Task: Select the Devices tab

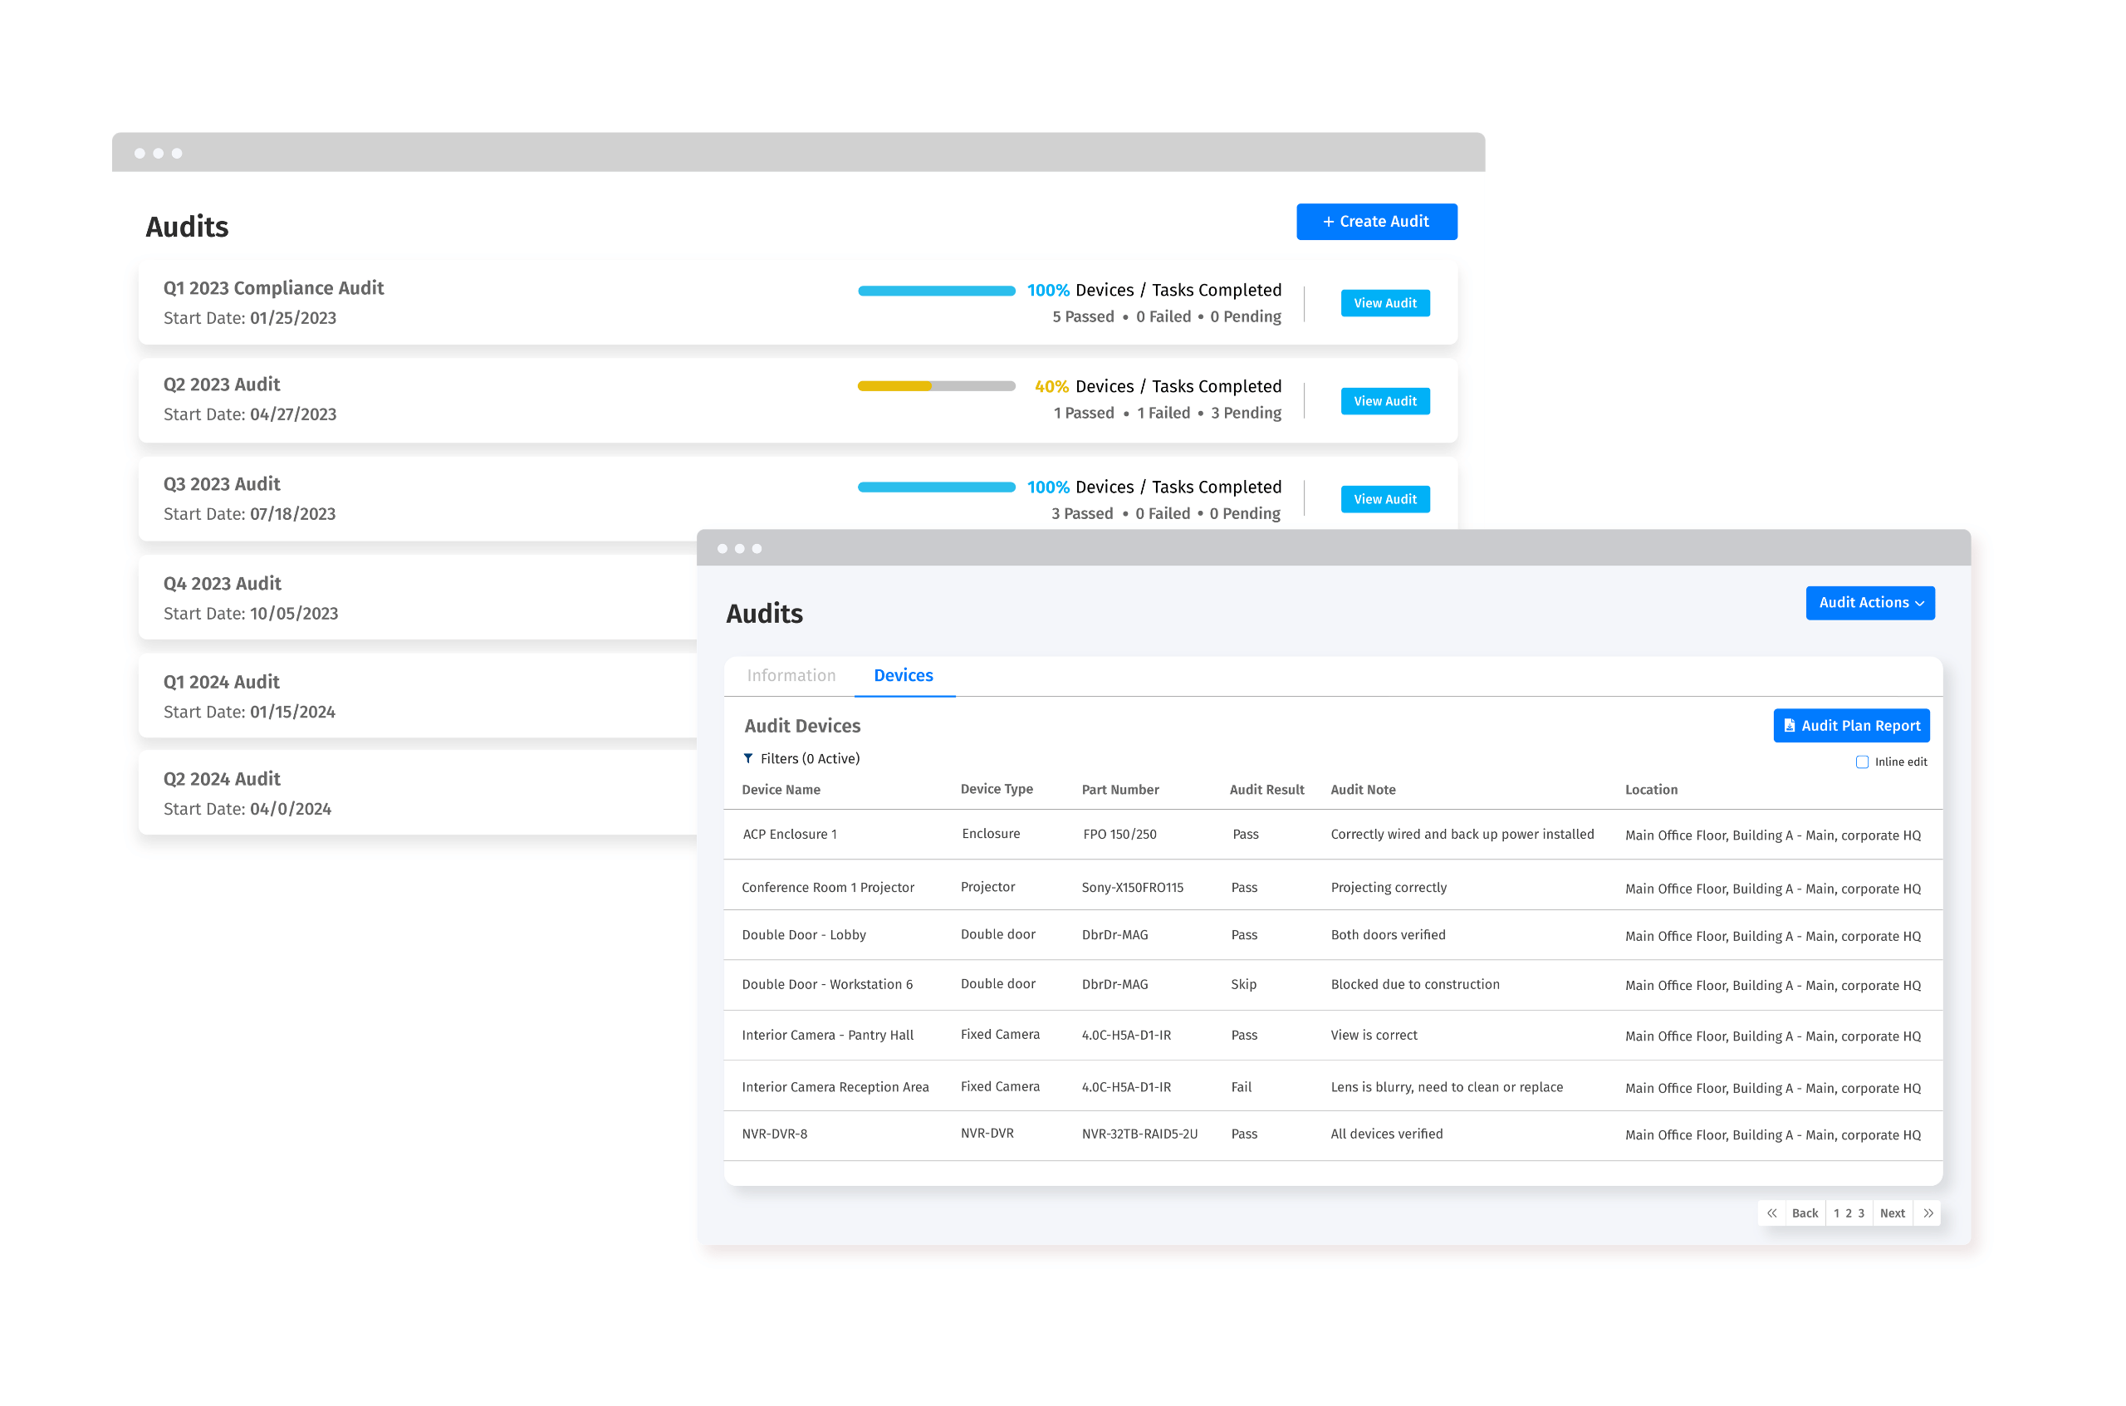Action: pyautogui.click(x=904, y=675)
